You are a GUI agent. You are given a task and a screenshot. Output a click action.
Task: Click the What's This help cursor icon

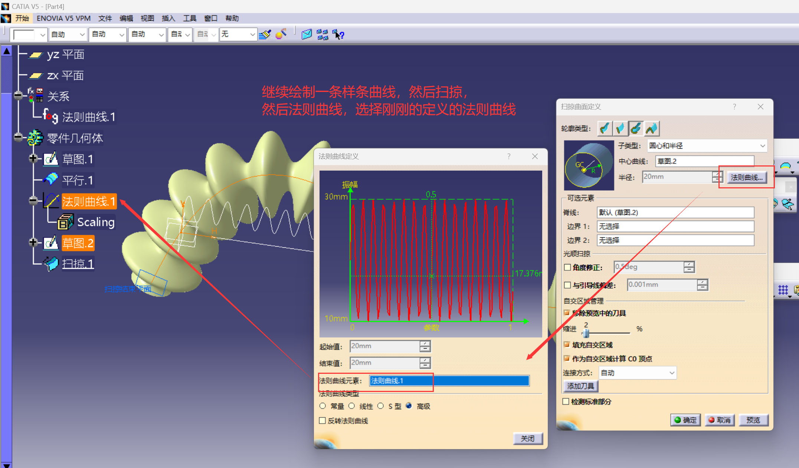point(338,34)
